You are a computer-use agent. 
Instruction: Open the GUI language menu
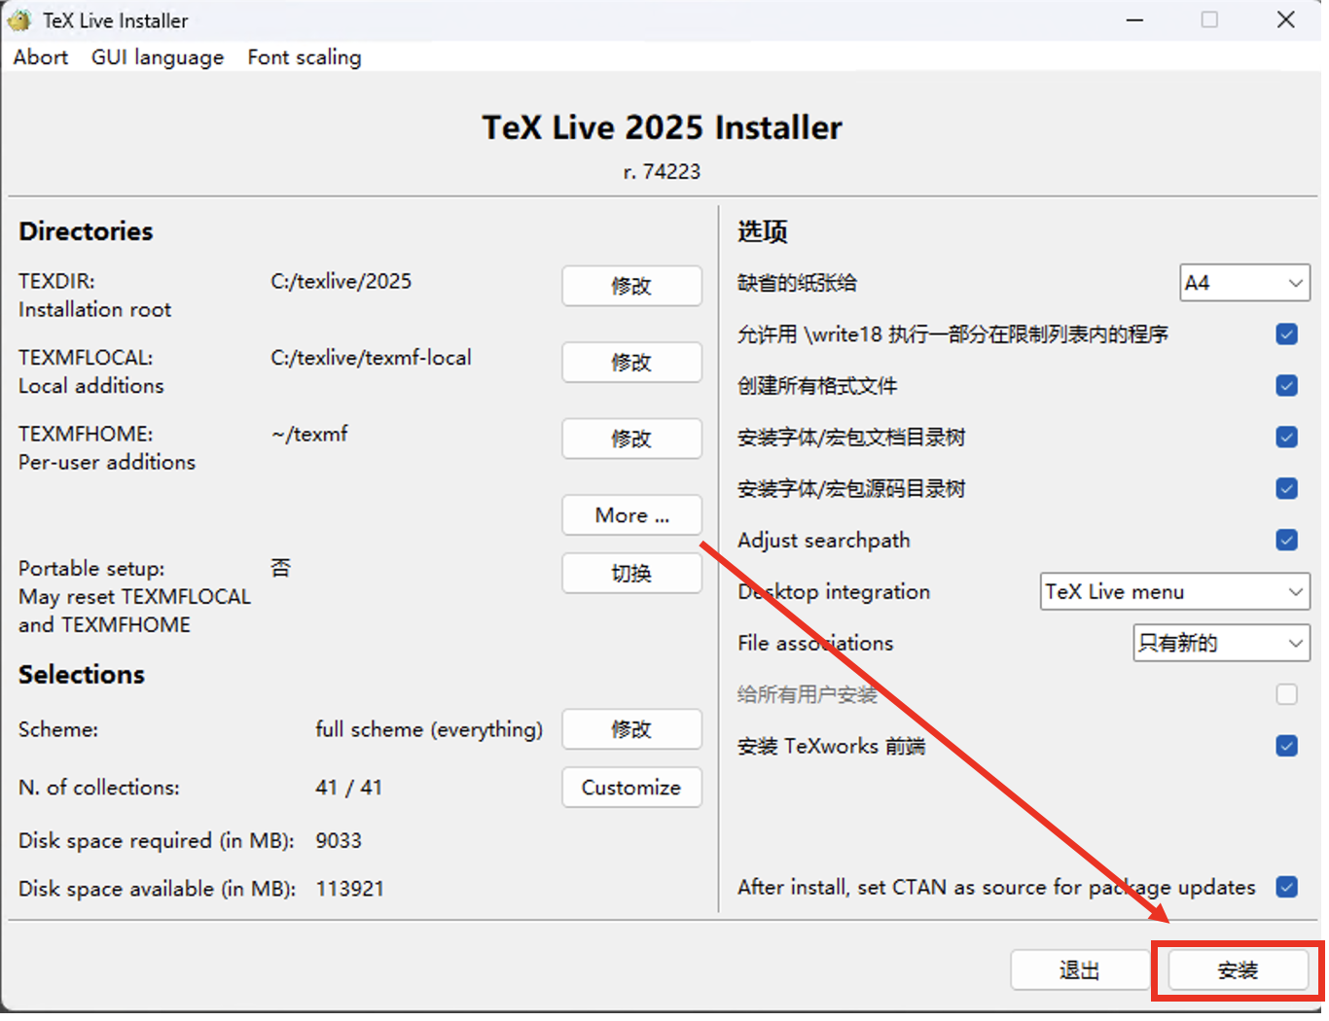158,57
